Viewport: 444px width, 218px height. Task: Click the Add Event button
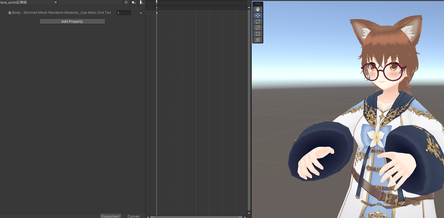(x=141, y=2)
